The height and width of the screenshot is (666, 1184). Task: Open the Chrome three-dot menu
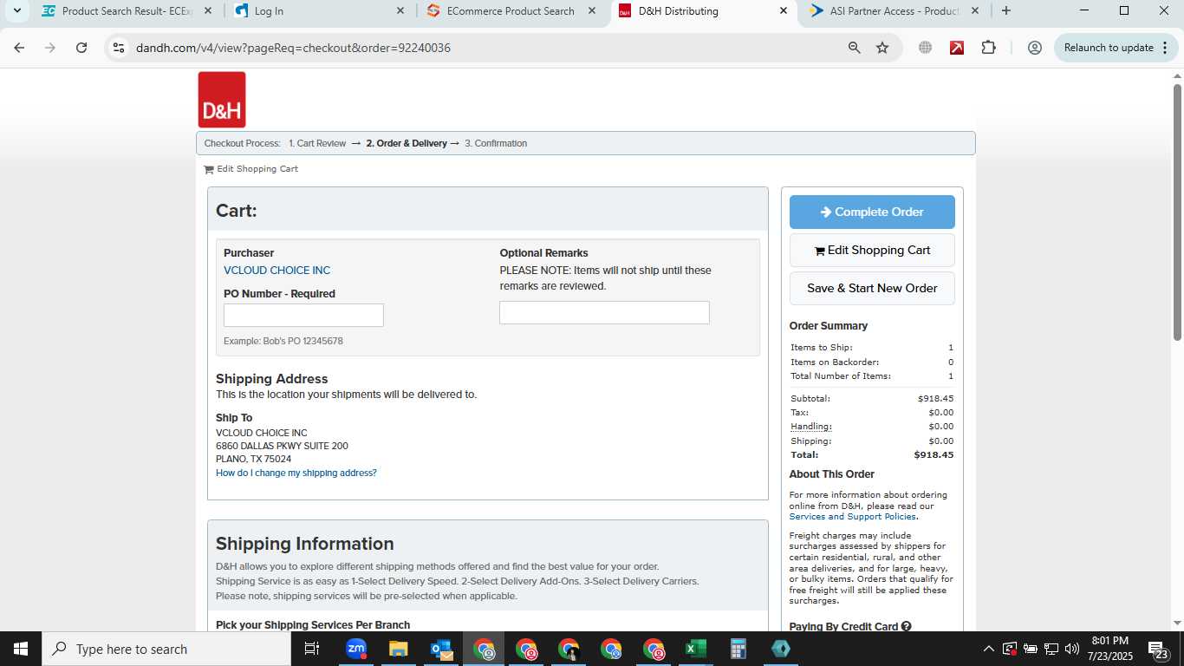1163,48
